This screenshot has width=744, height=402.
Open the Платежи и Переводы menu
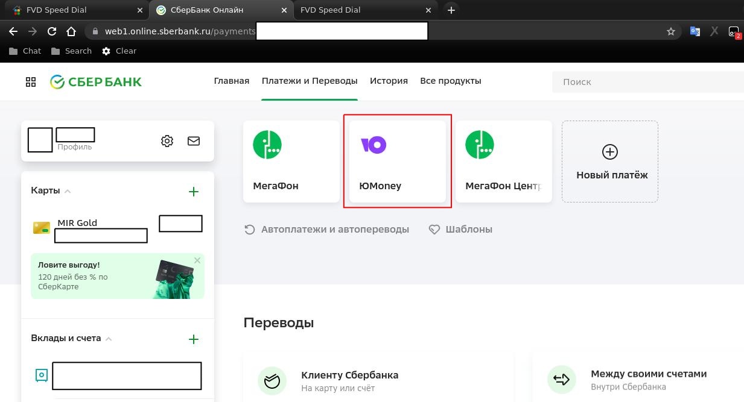coord(310,80)
